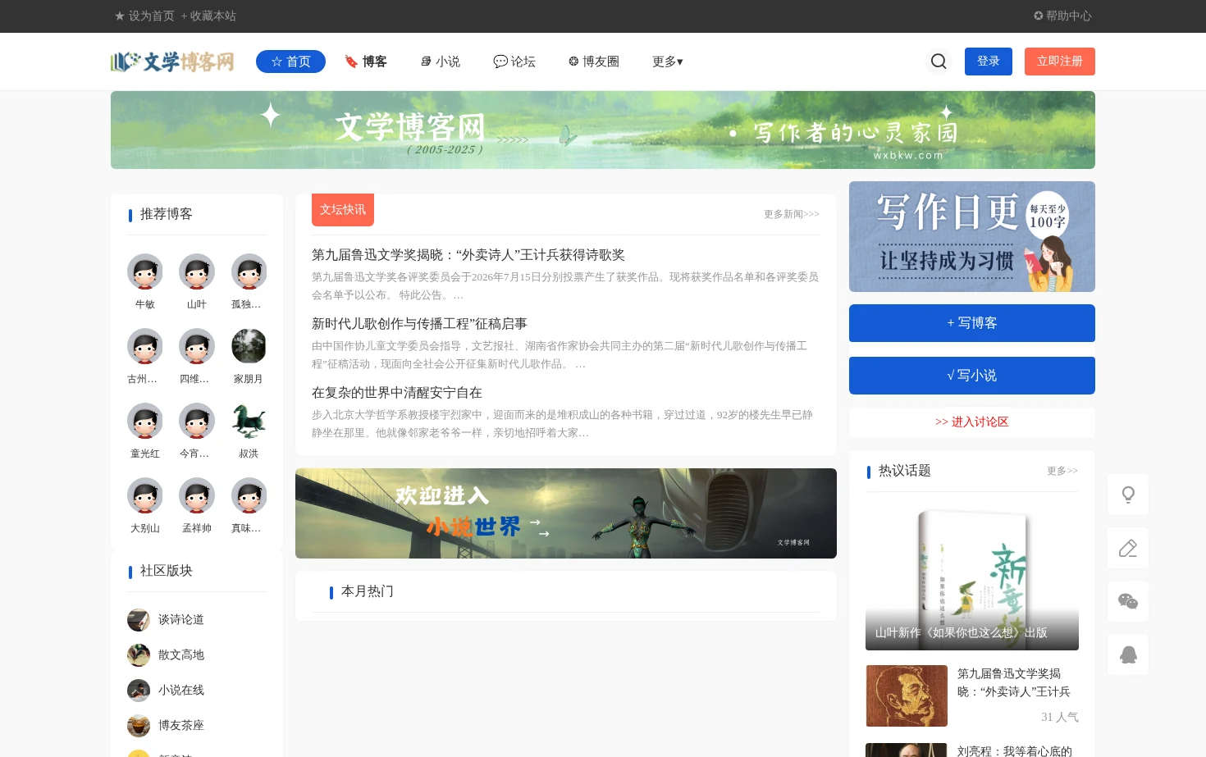Open 叔洪 horse avatar
This screenshot has width=1206, height=757.
[249, 421]
